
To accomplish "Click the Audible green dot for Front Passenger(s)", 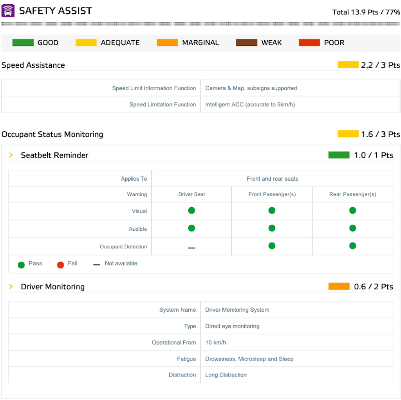I will tap(272, 228).
